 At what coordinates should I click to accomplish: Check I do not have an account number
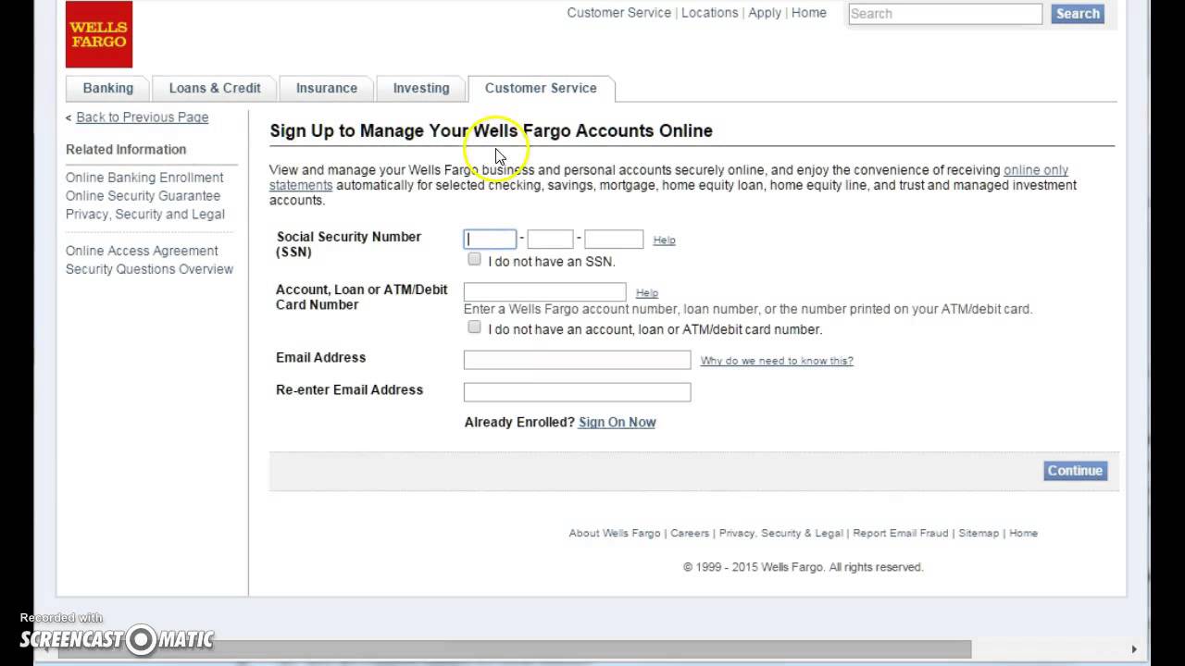[474, 327]
